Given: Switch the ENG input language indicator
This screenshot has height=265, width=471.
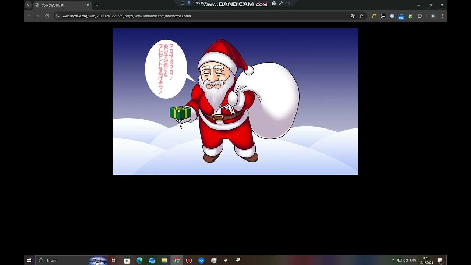Looking at the screenshot, I should 413,261.
